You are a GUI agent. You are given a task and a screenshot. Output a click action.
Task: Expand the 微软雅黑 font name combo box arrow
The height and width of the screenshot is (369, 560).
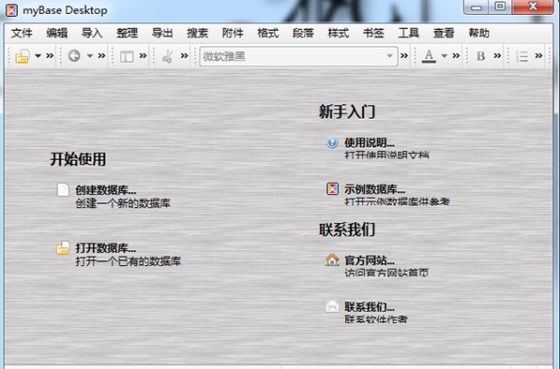[x=389, y=56]
